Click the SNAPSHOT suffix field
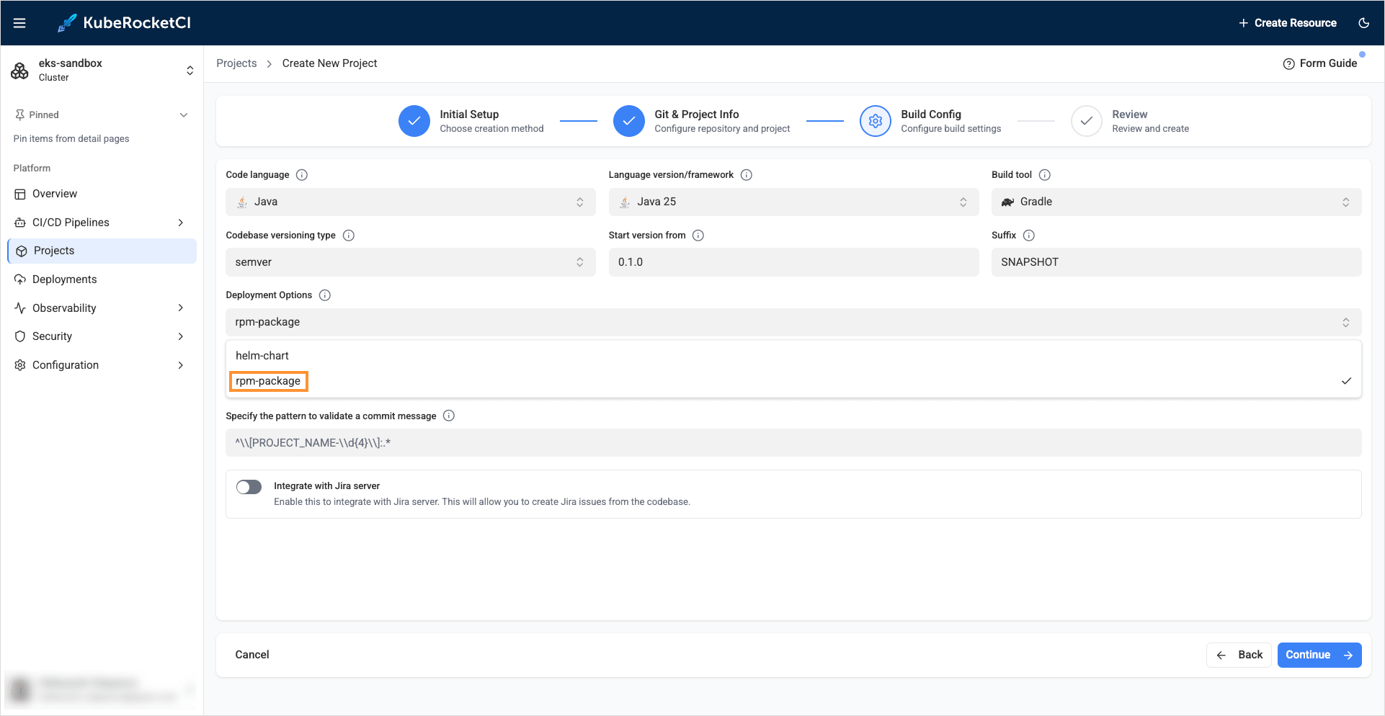Viewport: 1385px width, 716px height. pyautogui.click(x=1176, y=262)
